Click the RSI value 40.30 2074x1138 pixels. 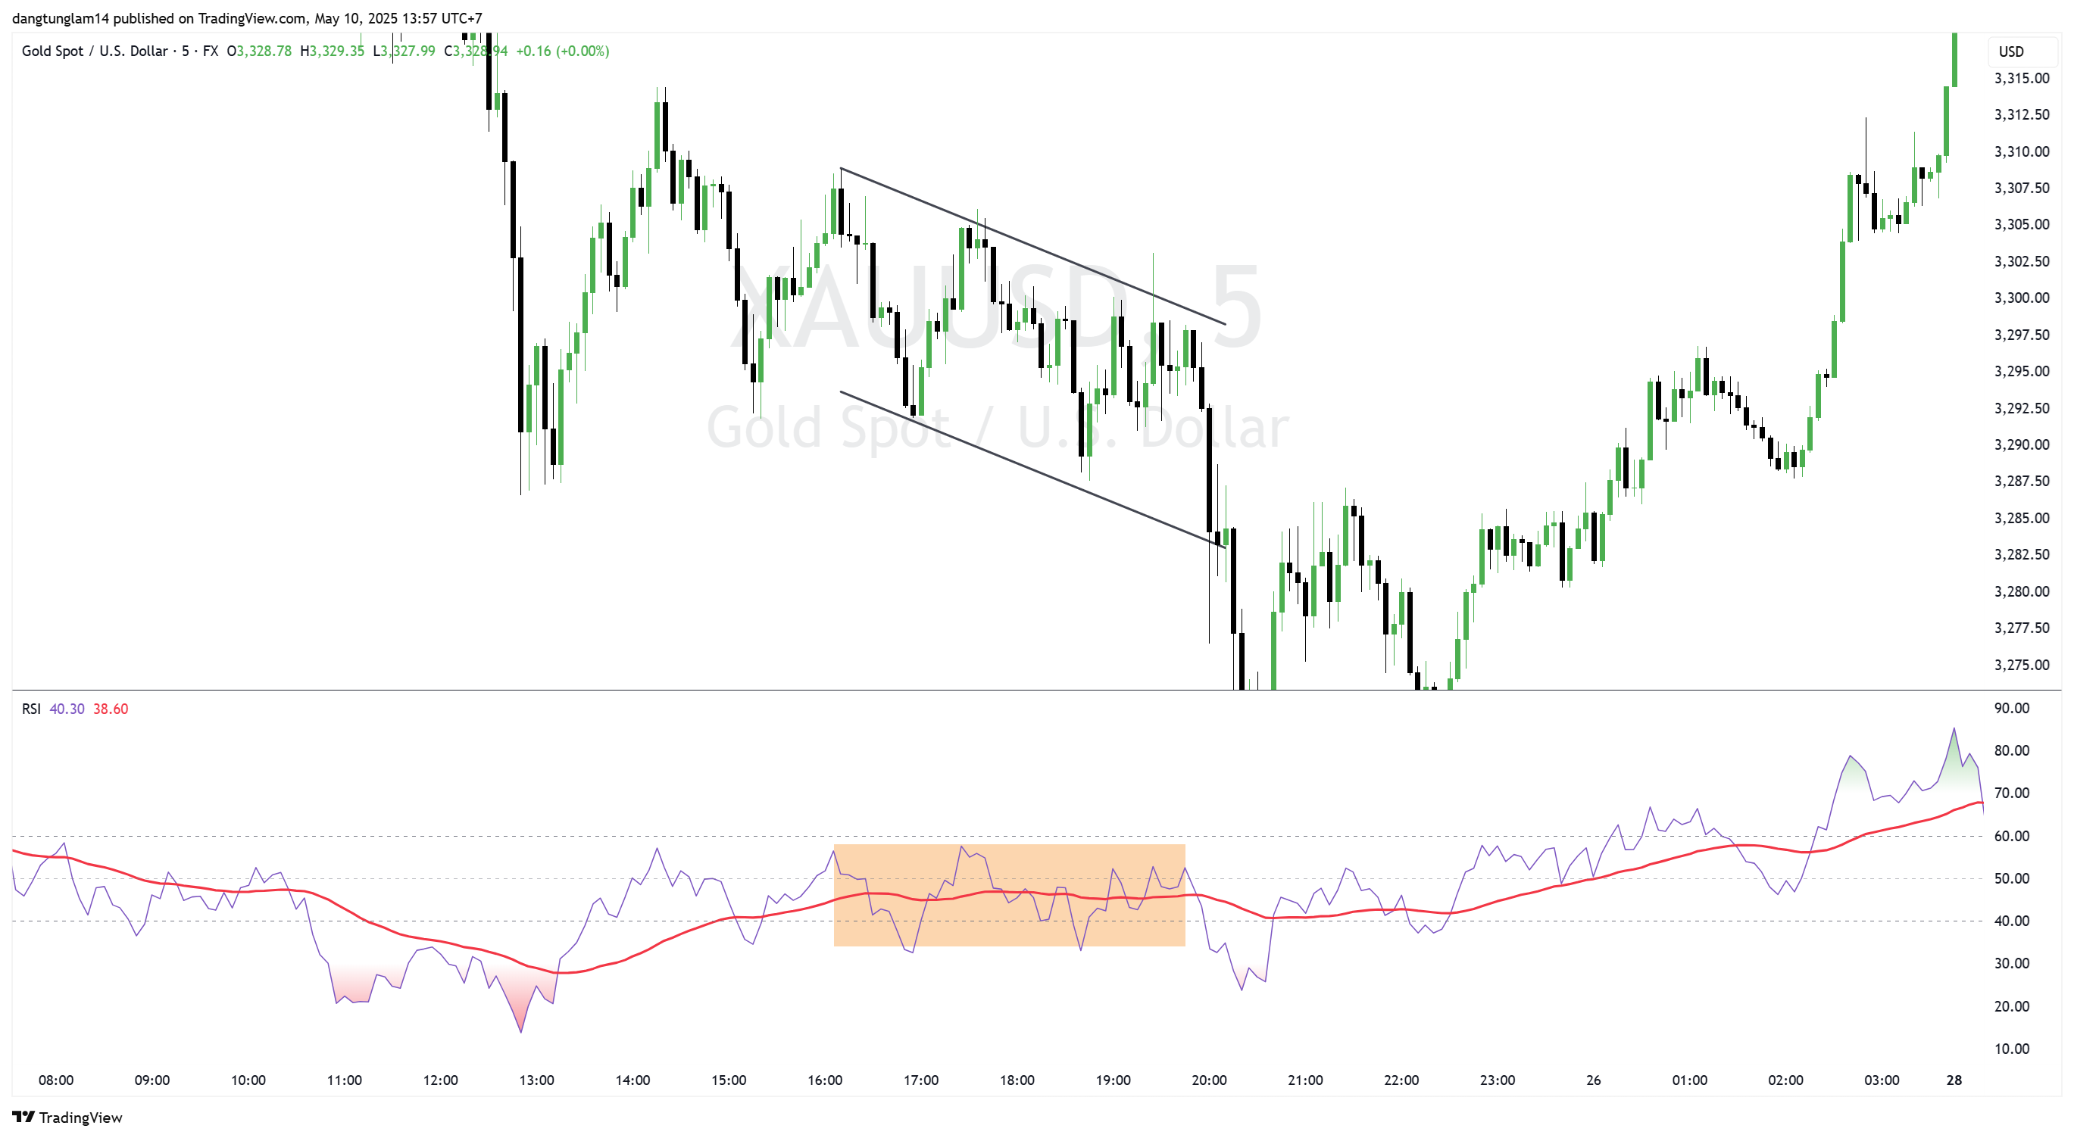click(x=67, y=709)
